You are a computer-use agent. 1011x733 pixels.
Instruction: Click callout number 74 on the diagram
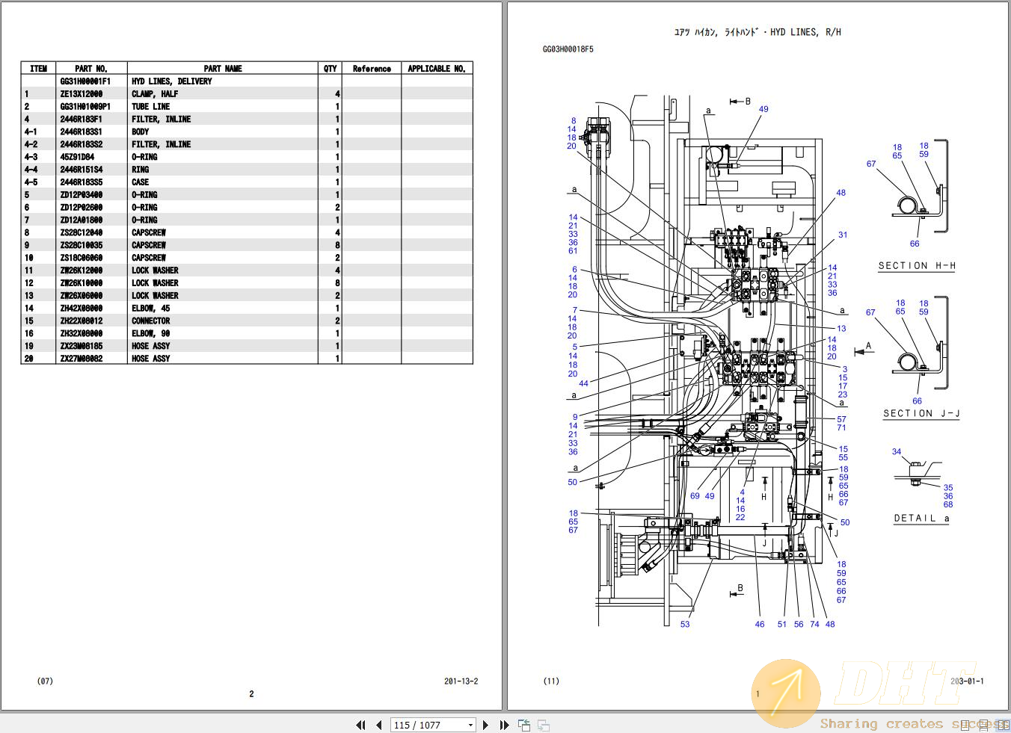(814, 625)
